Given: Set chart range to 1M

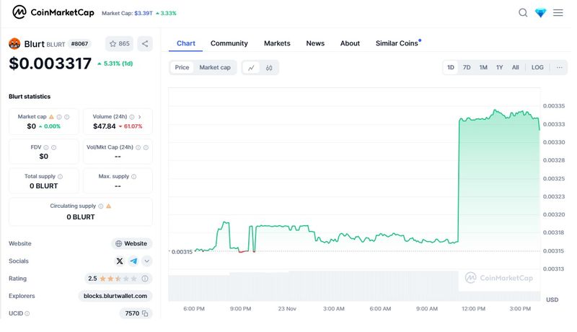Looking at the screenshot, I should (x=483, y=67).
